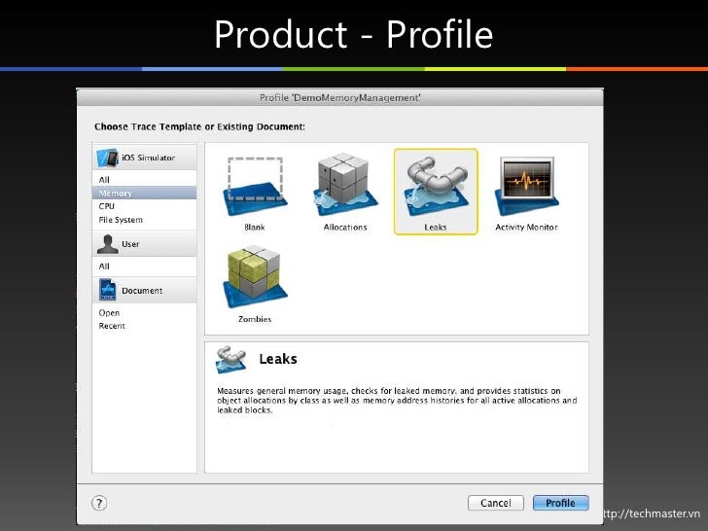
Task: Click the Cancel button
Action: click(x=496, y=503)
